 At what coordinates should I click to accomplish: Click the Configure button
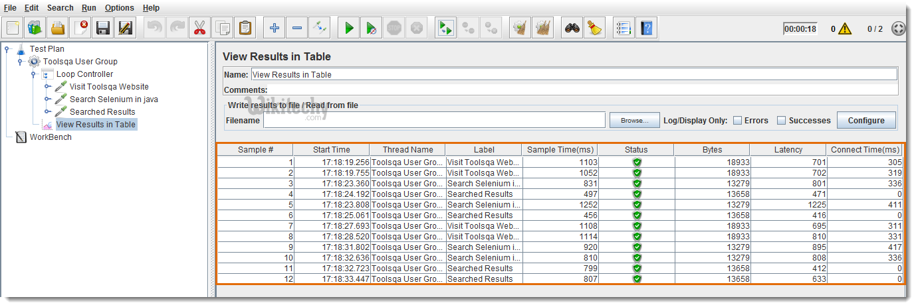(865, 121)
